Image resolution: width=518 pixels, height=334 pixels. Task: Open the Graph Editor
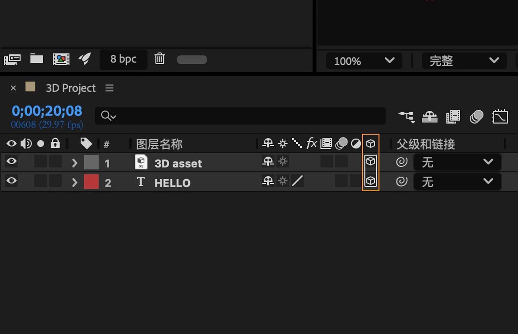tap(500, 116)
